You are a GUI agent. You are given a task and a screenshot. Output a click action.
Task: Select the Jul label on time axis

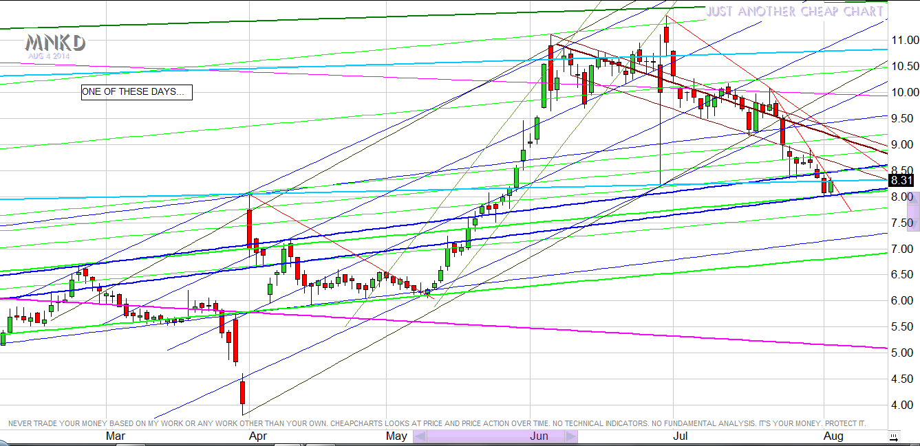click(x=681, y=436)
